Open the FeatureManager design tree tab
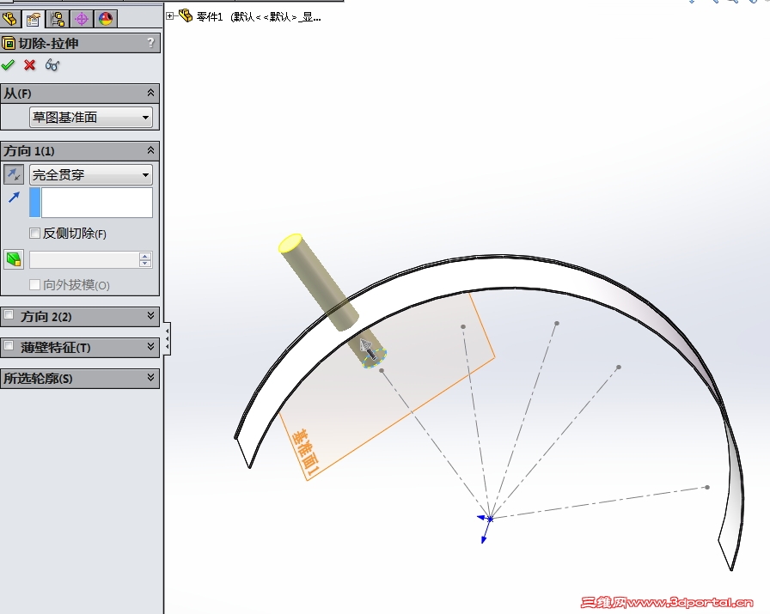 pos(9,19)
